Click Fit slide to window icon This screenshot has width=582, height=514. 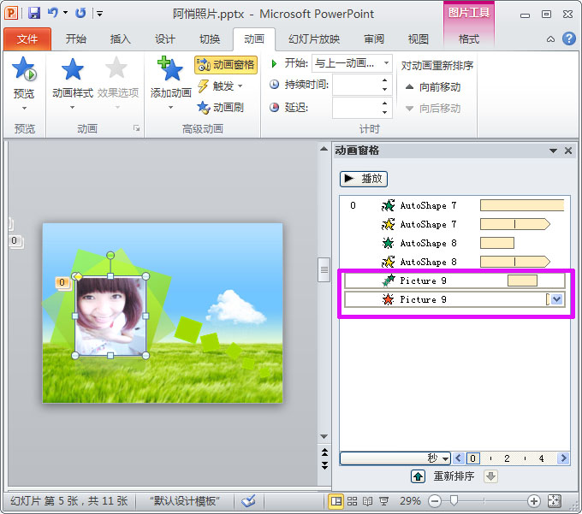pyautogui.click(x=554, y=501)
